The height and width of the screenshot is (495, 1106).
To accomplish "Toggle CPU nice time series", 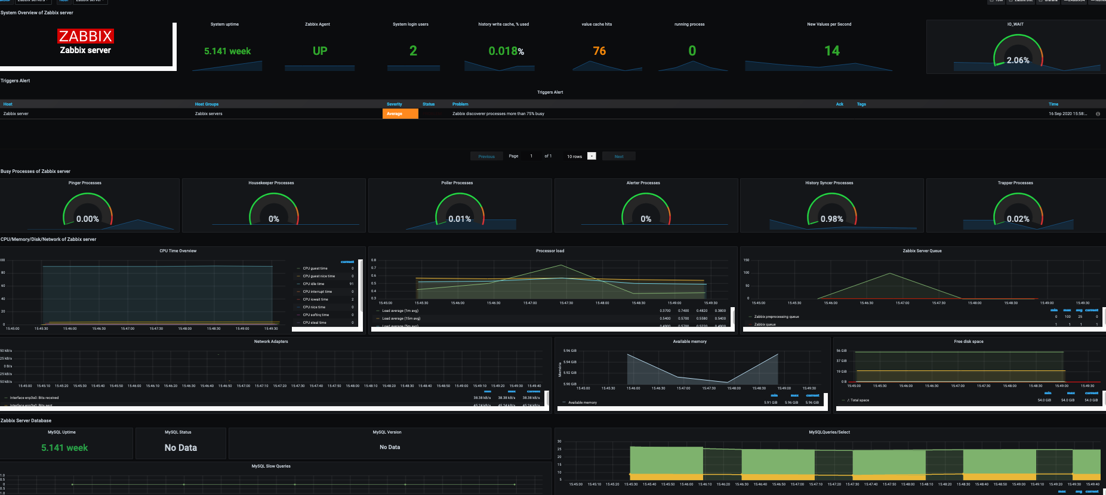I will (314, 307).
